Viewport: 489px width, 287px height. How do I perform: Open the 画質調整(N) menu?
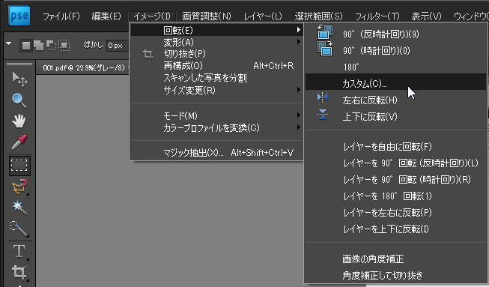[x=207, y=16]
